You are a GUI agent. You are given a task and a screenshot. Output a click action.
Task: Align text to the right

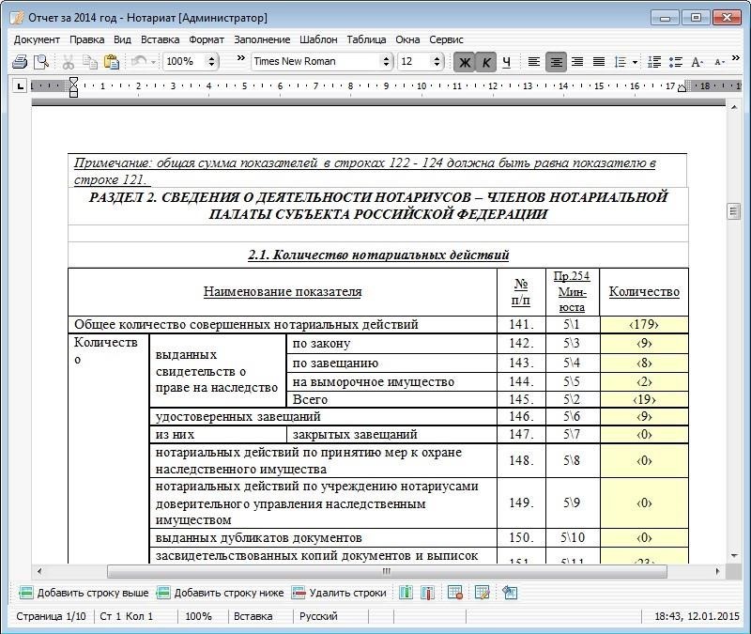577,62
